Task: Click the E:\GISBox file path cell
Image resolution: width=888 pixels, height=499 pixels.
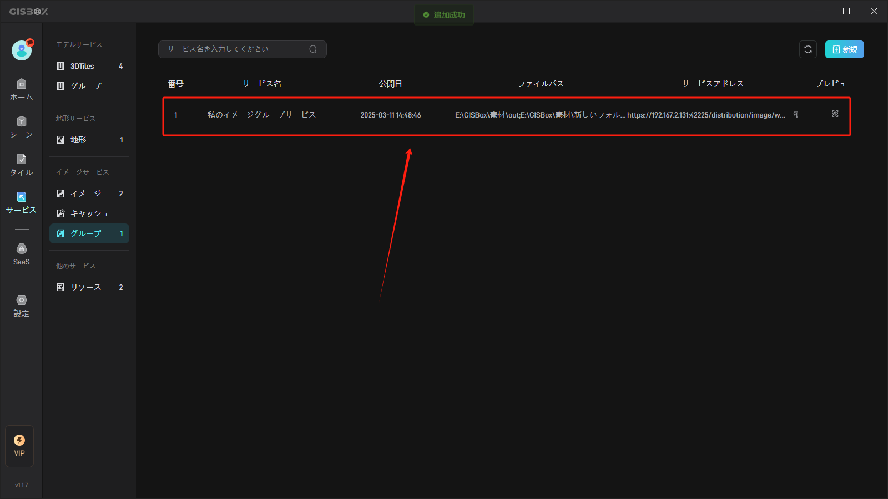Action: click(x=540, y=115)
